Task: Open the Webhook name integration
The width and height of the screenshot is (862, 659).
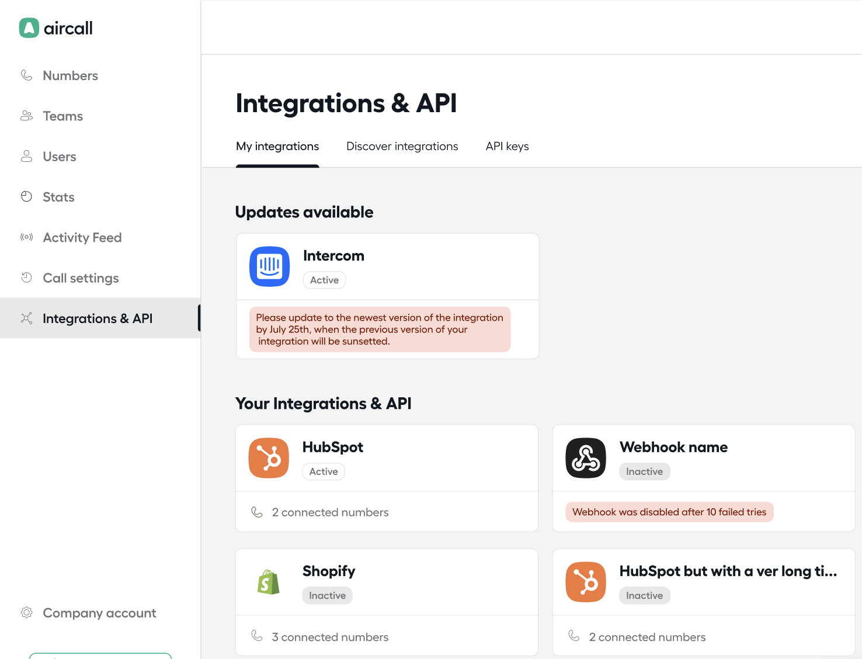Action: pyautogui.click(x=673, y=447)
